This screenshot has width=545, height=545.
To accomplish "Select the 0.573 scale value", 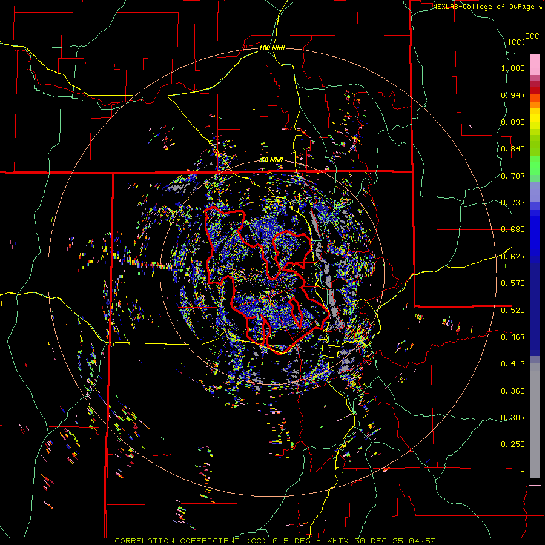I will (513, 283).
